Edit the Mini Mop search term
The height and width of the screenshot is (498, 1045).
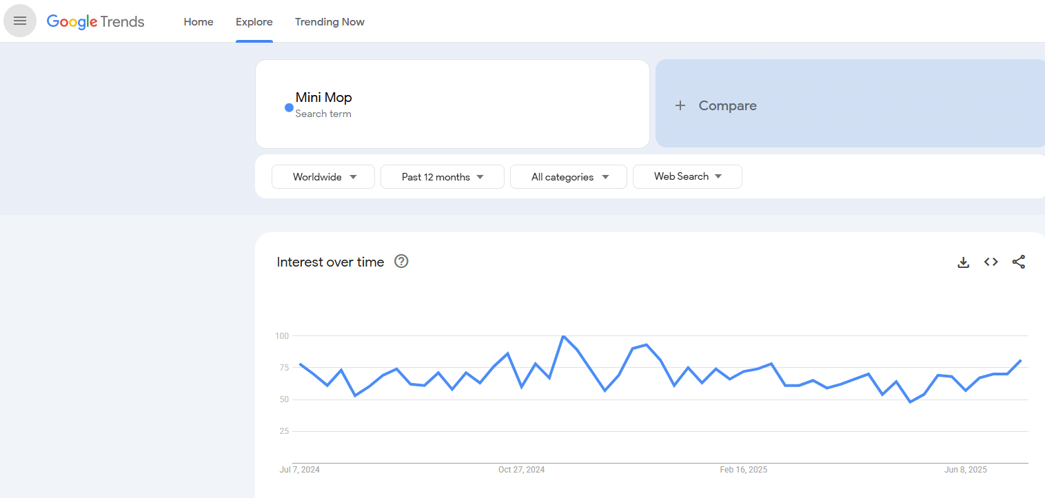coord(324,98)
